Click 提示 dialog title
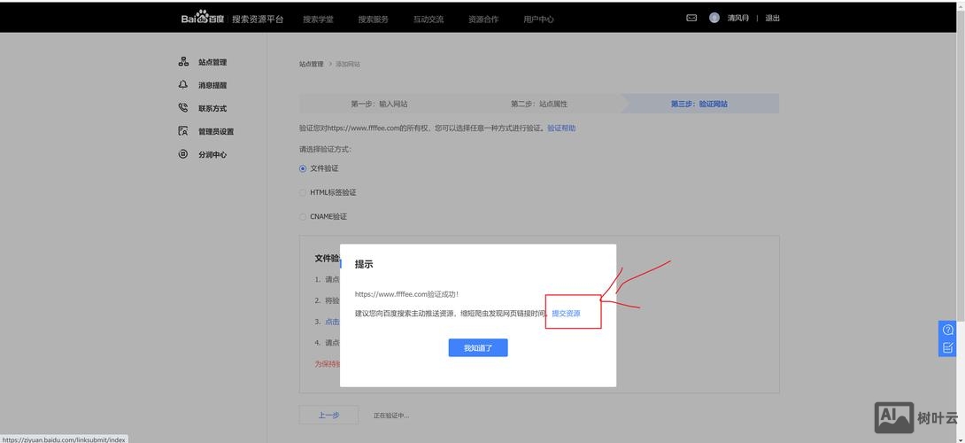Screen dimensions: 965x443 click(364, 264)
